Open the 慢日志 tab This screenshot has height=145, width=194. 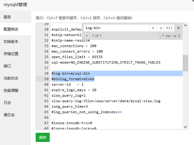point(16,115)
